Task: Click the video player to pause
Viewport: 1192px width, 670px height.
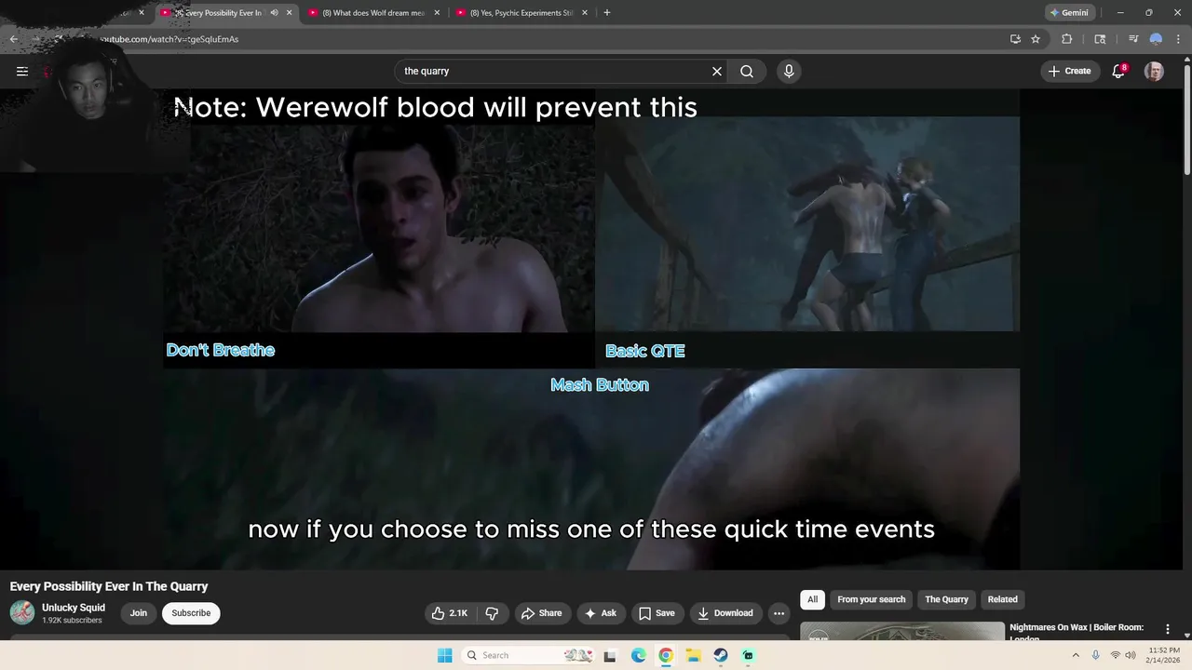Action: coord(591,329)
